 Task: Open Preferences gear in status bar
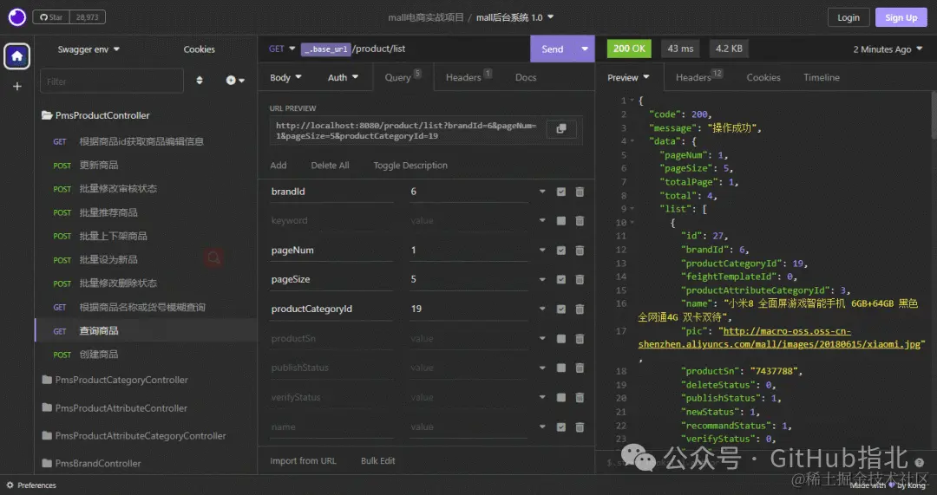10,485
